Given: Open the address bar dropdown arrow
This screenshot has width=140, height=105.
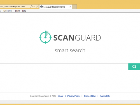Looking at the screenshot, I should [34, 6].
